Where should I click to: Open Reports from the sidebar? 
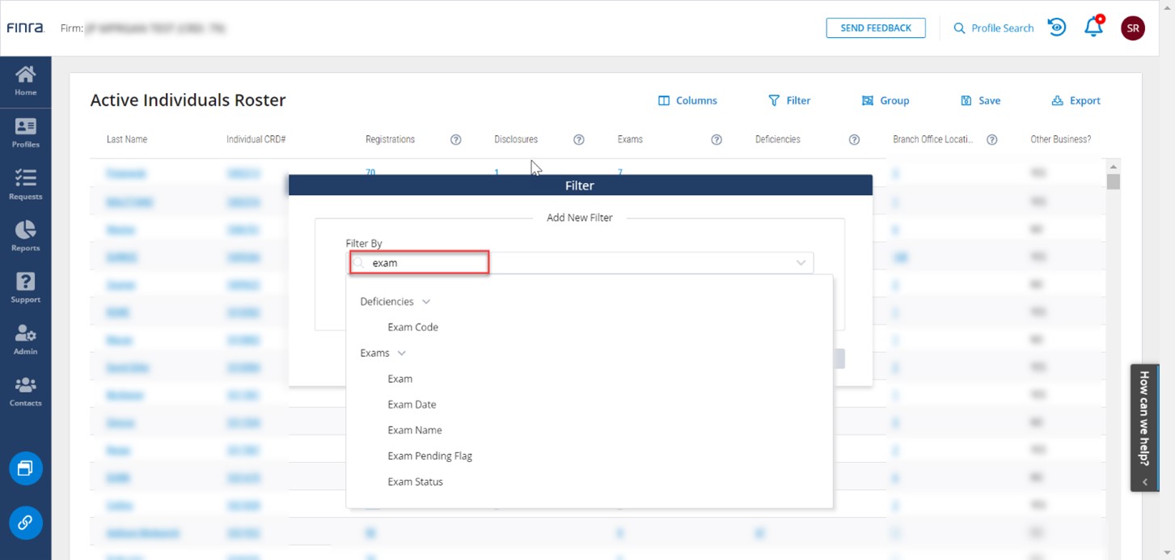(25, 236)
